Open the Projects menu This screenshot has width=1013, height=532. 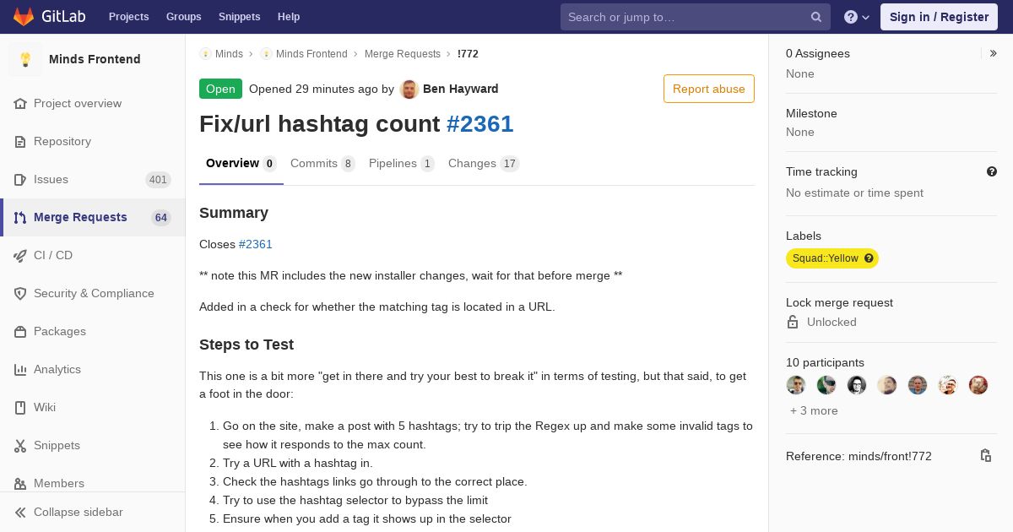click(x=128, y=17)
